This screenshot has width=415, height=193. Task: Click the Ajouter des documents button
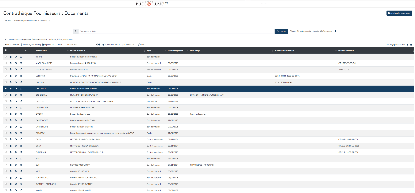399,13
